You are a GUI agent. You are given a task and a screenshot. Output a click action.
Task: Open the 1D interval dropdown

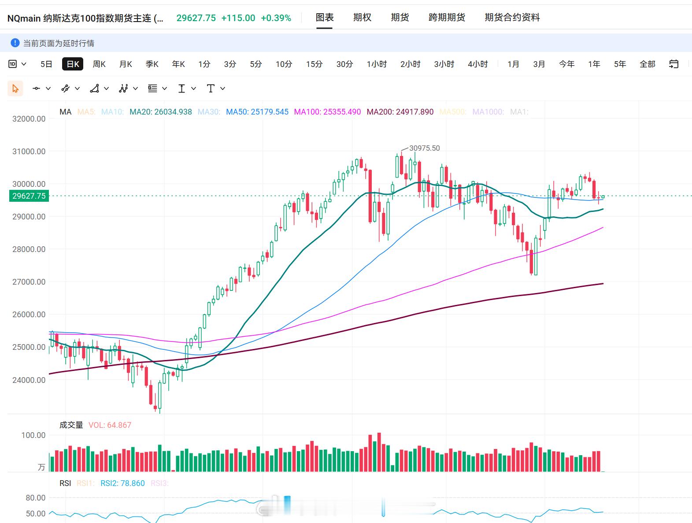coord(18,64)
